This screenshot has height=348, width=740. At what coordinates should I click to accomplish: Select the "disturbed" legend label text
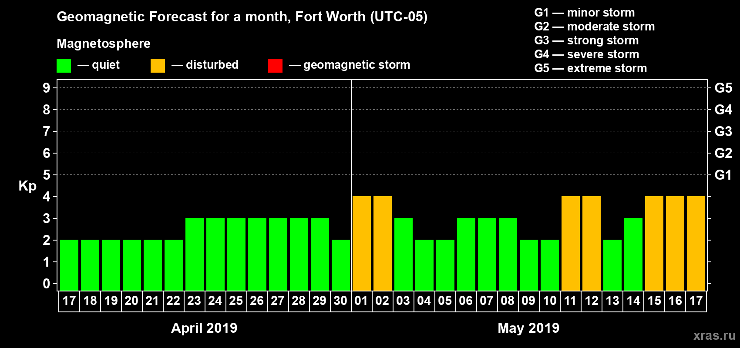tap(212, 65)
